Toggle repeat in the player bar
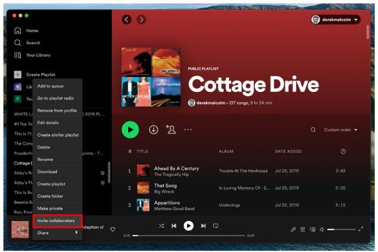Screen dimensions: 378x252 point(216,226)
